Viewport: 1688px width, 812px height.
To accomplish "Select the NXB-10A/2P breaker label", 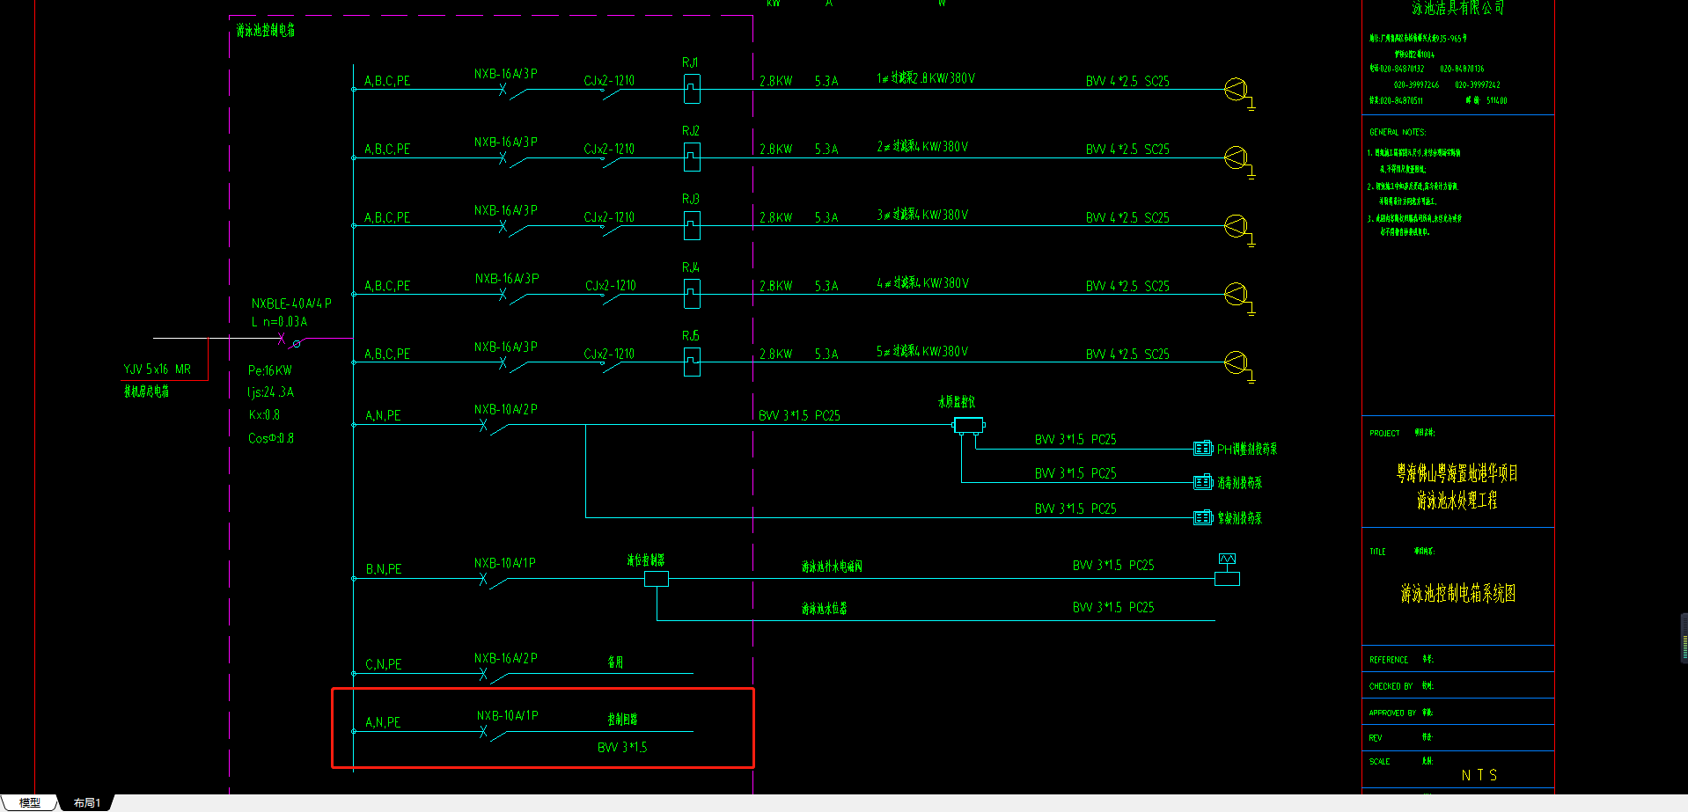I will pos(505,410).
